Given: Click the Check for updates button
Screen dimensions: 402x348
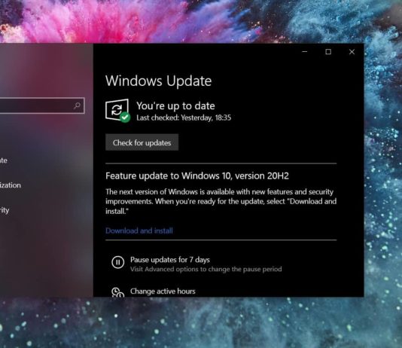Looking at the screenshot, I should click(142, 142).
